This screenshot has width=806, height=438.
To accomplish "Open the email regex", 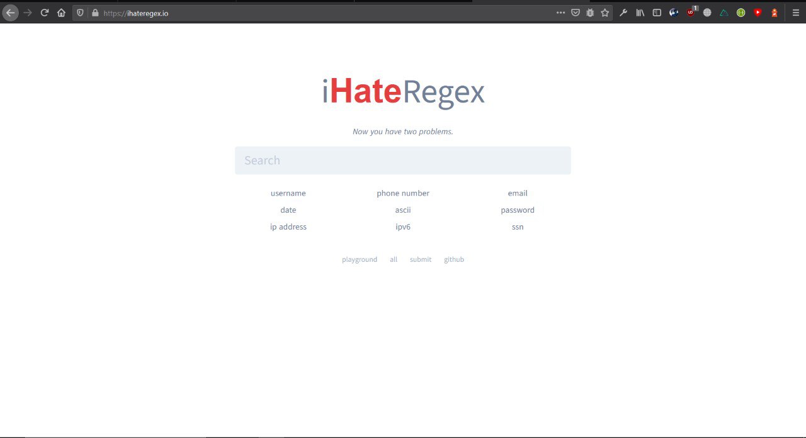I will [518, 193].
